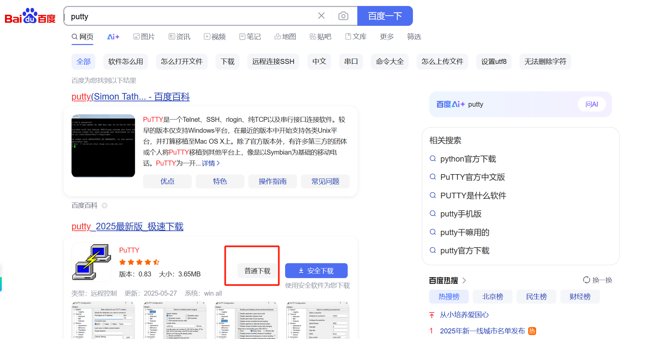Go to the 地图 tab

tap(285, 37)
